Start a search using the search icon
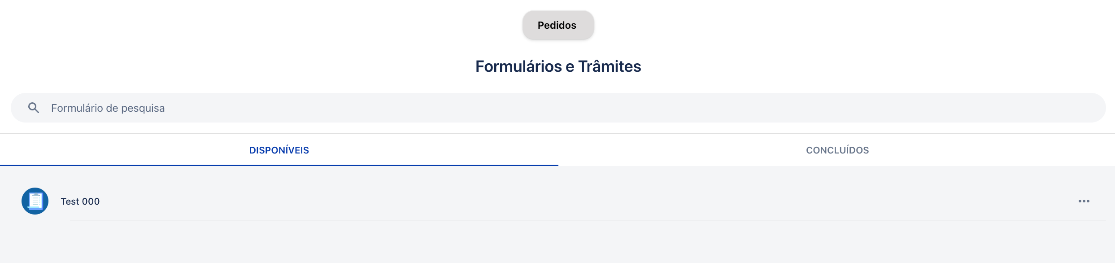 pos(34,108)
